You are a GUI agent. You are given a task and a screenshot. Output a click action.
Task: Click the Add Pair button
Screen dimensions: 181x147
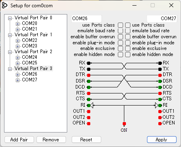(19, 140)
